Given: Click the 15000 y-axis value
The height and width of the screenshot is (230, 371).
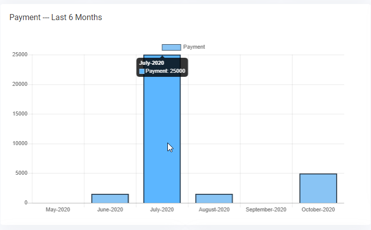Looking at the screenshot, I should coord(20,114).
